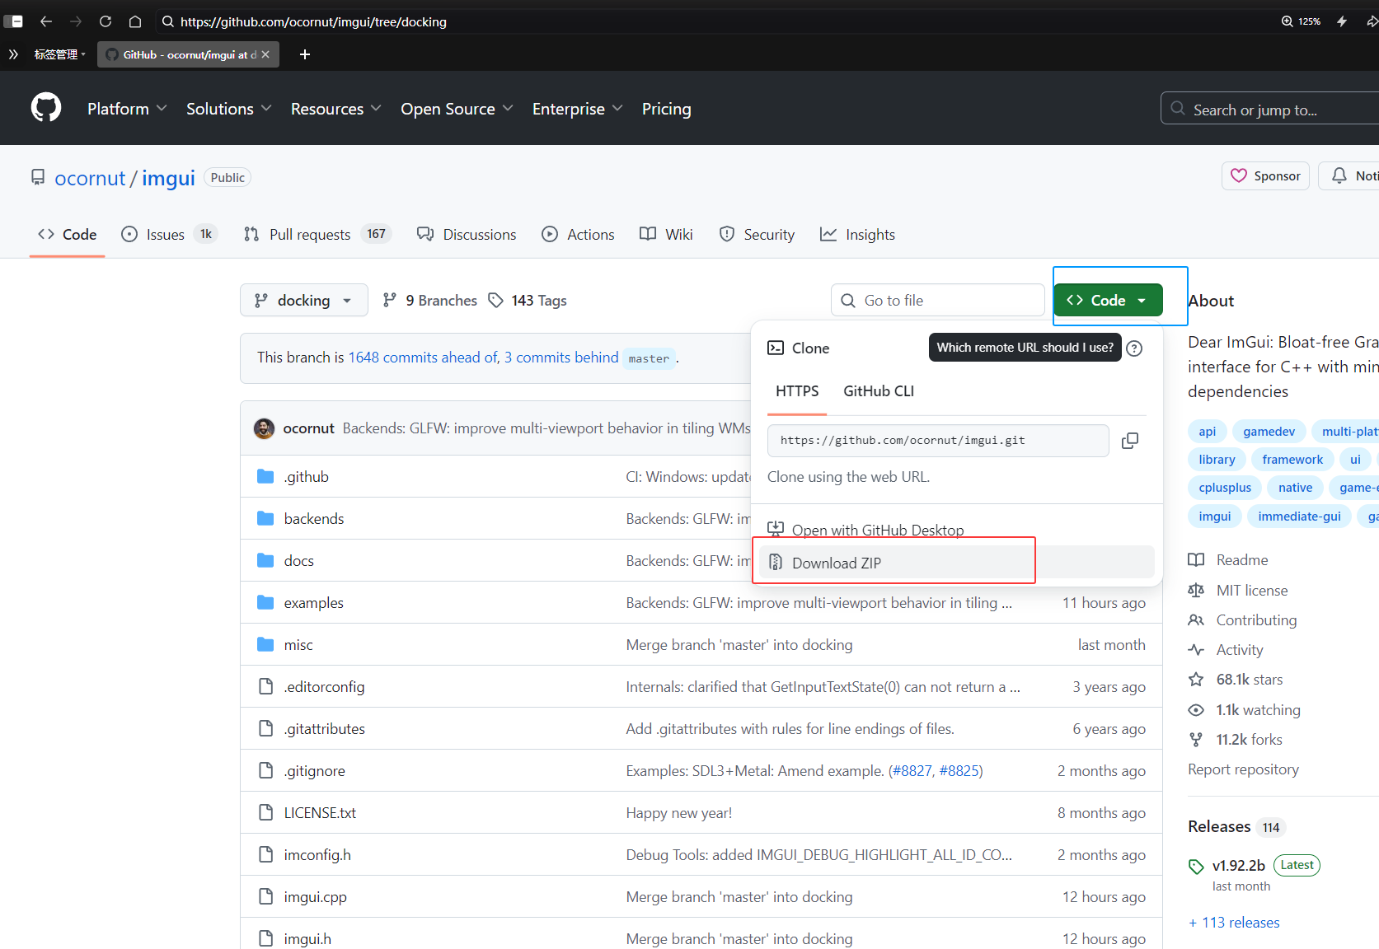This screenshot has height=949, width=1379.
Task: Open the docking branch selector dropdown
Action: (x=304, y=301)
